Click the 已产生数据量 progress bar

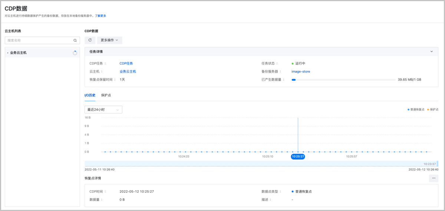tap(343, 80)
